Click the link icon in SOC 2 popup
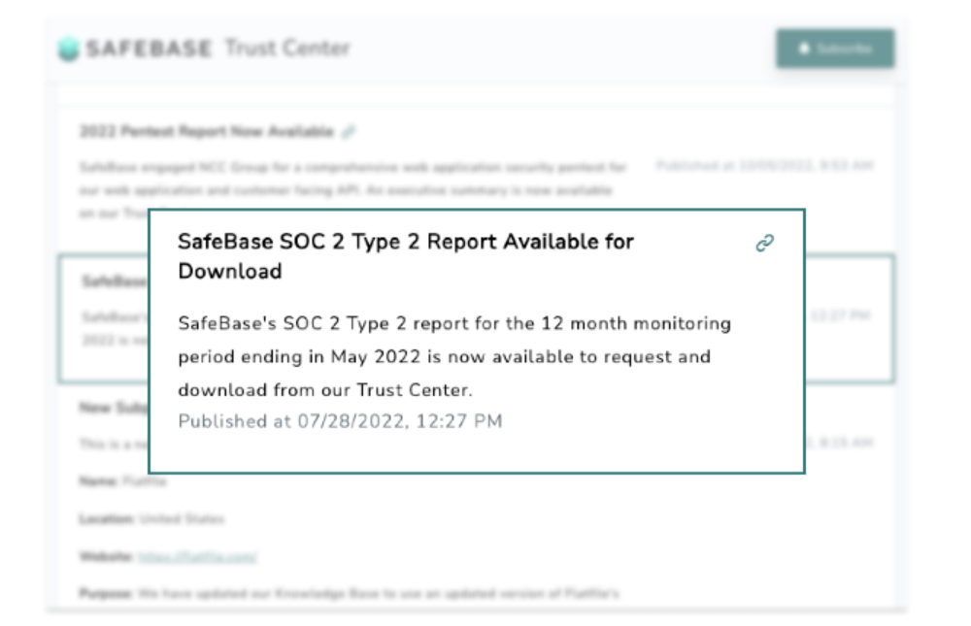 [x=765, y=244]
